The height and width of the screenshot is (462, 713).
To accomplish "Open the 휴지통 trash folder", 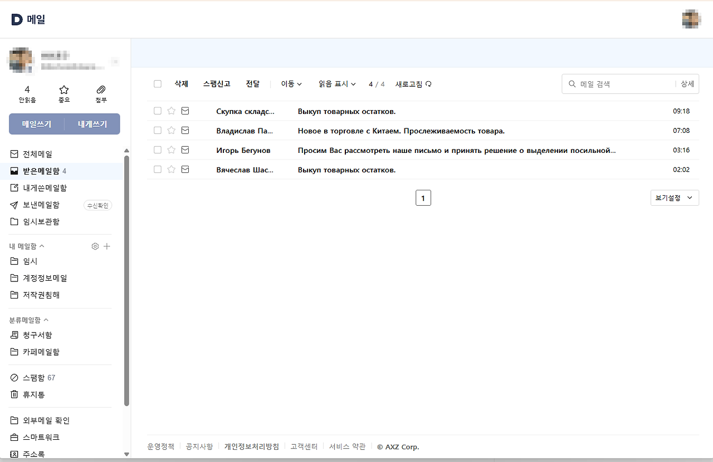I will (x=33, y=394).
